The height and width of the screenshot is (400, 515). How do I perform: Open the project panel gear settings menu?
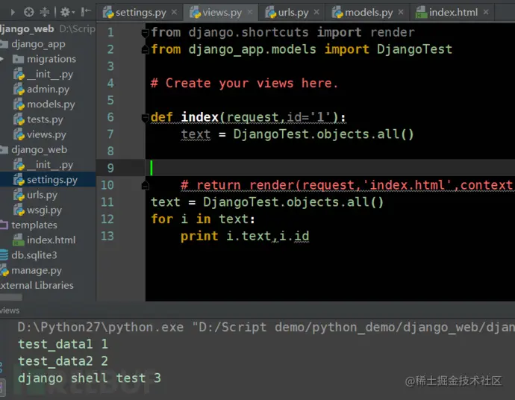pyautogui.click(x=67, y=12)
